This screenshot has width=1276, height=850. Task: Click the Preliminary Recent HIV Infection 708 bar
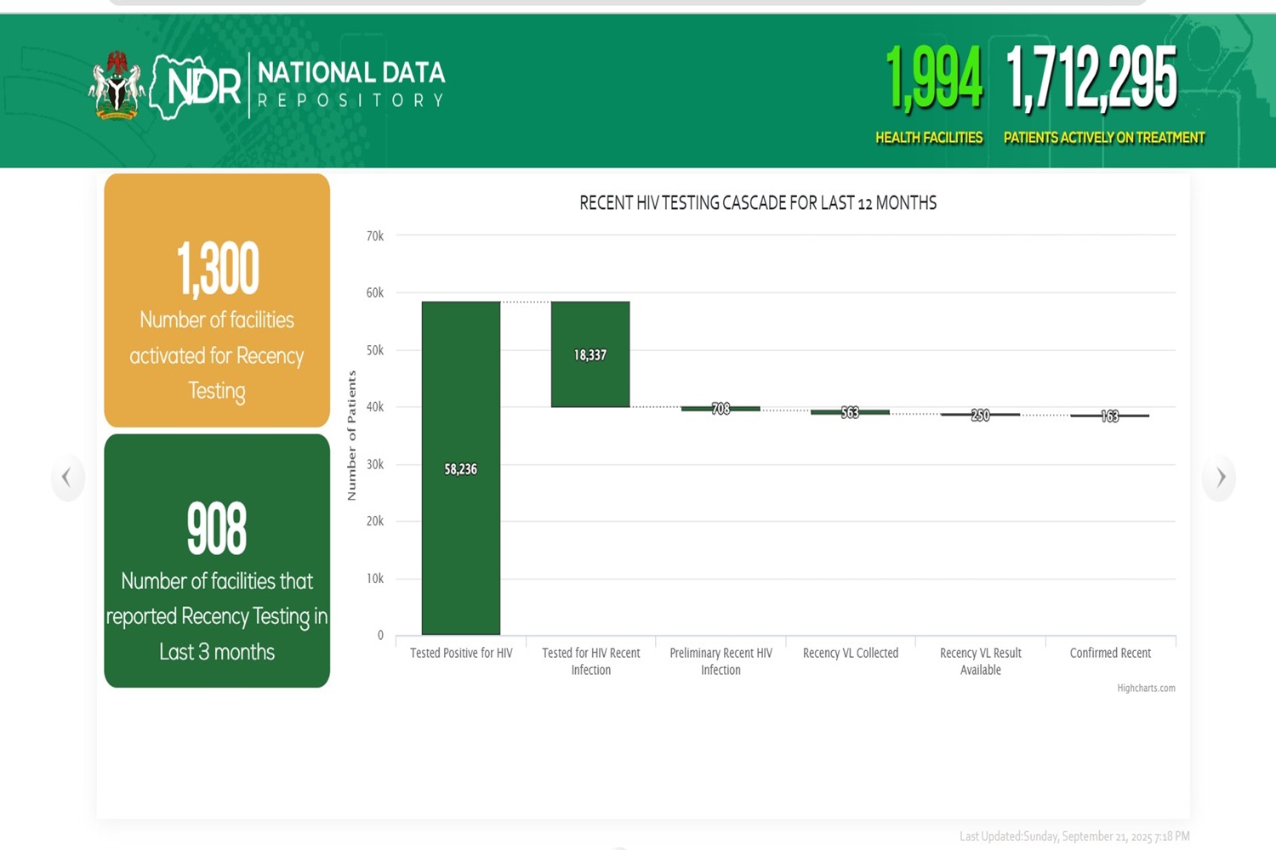[x=721, y=409]
